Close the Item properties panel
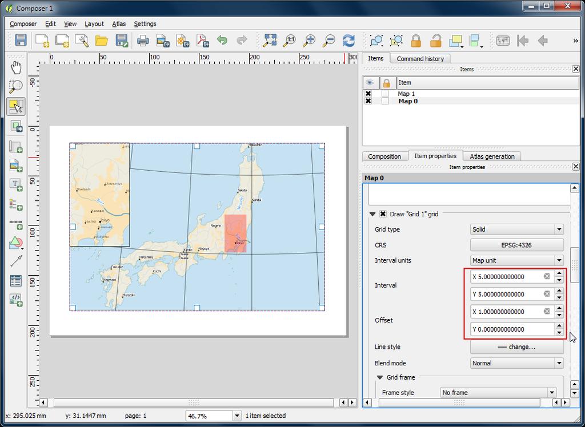This screenshot has width=585, height=427. (x=576, y=167)
